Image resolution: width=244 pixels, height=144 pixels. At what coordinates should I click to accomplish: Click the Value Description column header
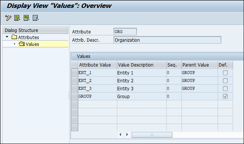pyautogui.click(x=142, y=65)
